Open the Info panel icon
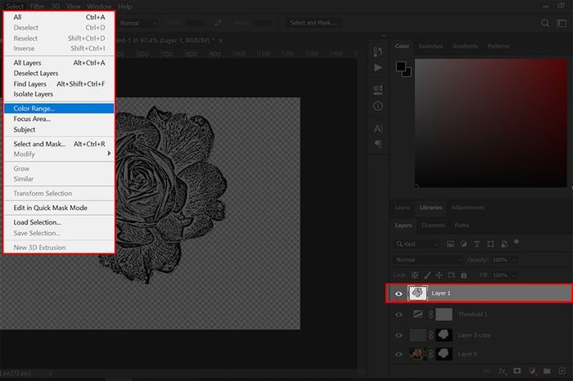The width and height of the screenshot is (573, 381). click(x=378, y=106)
